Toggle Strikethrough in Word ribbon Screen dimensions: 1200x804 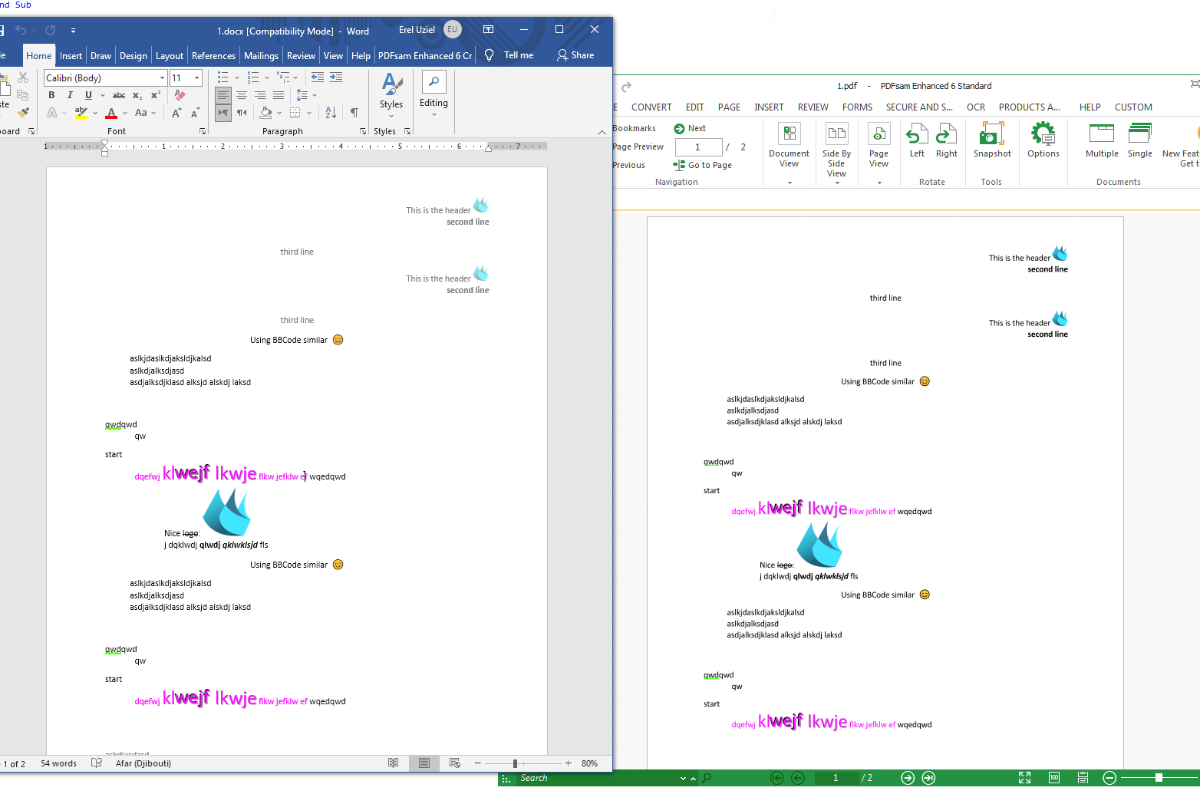pos(119,95)
